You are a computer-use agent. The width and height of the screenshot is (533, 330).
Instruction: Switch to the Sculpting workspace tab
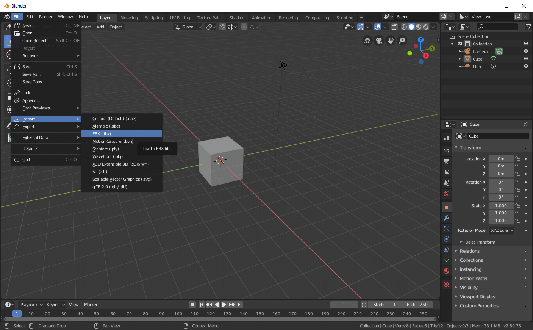point(154,18)
